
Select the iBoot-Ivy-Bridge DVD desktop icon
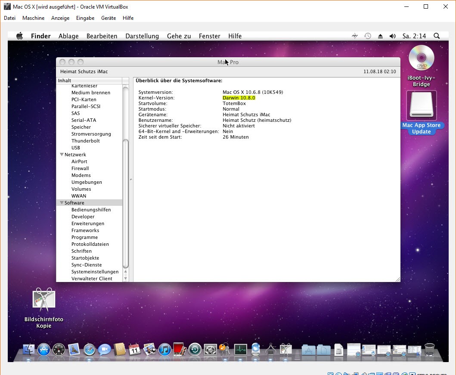421,59
